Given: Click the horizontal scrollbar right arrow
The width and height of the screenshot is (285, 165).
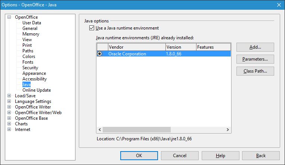Looking at the screenshot, I should coord(227,129).
